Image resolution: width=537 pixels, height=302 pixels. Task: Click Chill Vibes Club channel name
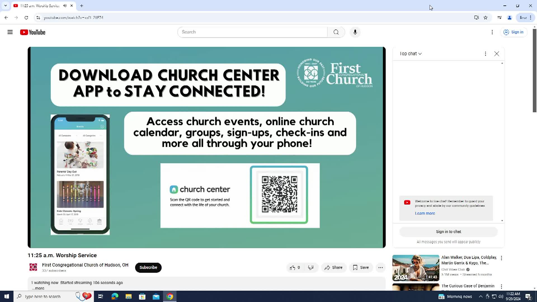coord(453,270)
